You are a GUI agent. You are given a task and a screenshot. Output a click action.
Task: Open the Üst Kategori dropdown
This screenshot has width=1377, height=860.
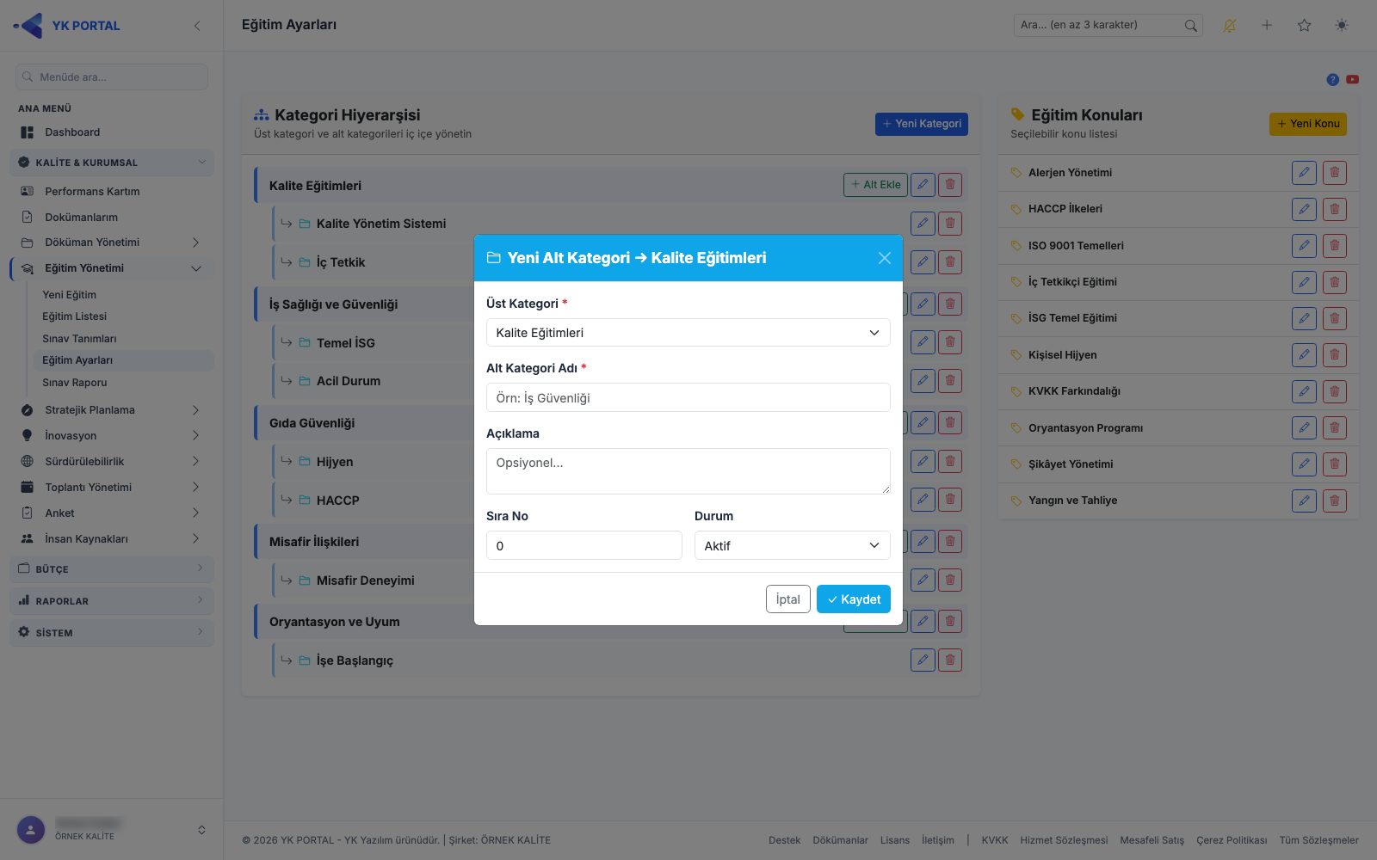688,333
